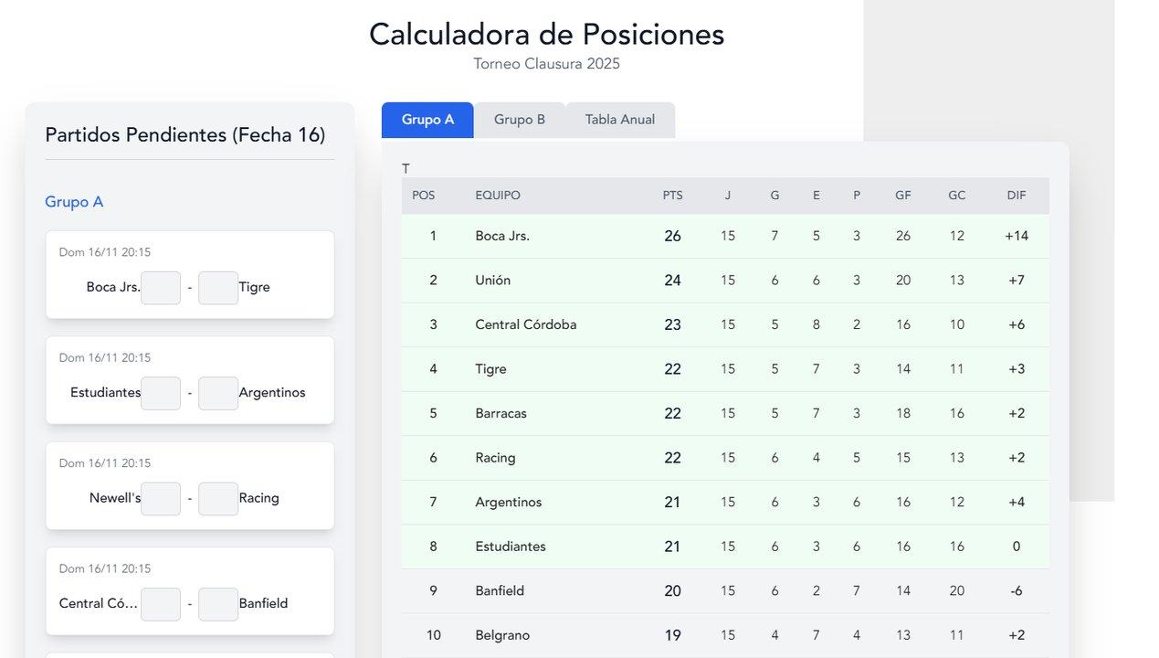
Task: Click the Argentinos score input box
Action: pos(217,393)
